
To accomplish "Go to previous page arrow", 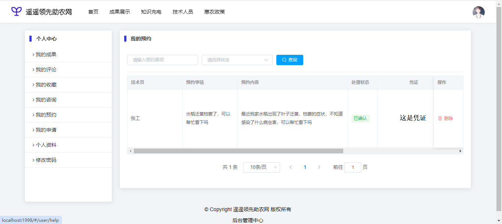I will coord(291,167).
